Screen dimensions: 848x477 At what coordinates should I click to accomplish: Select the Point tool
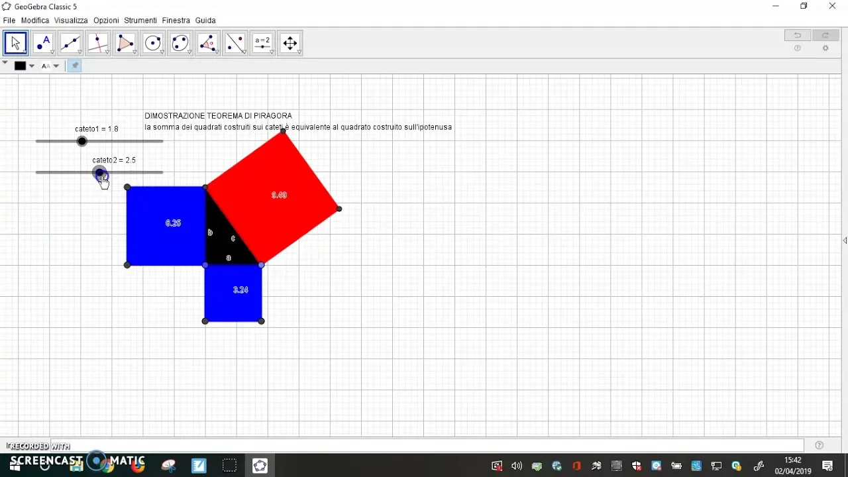43,44
